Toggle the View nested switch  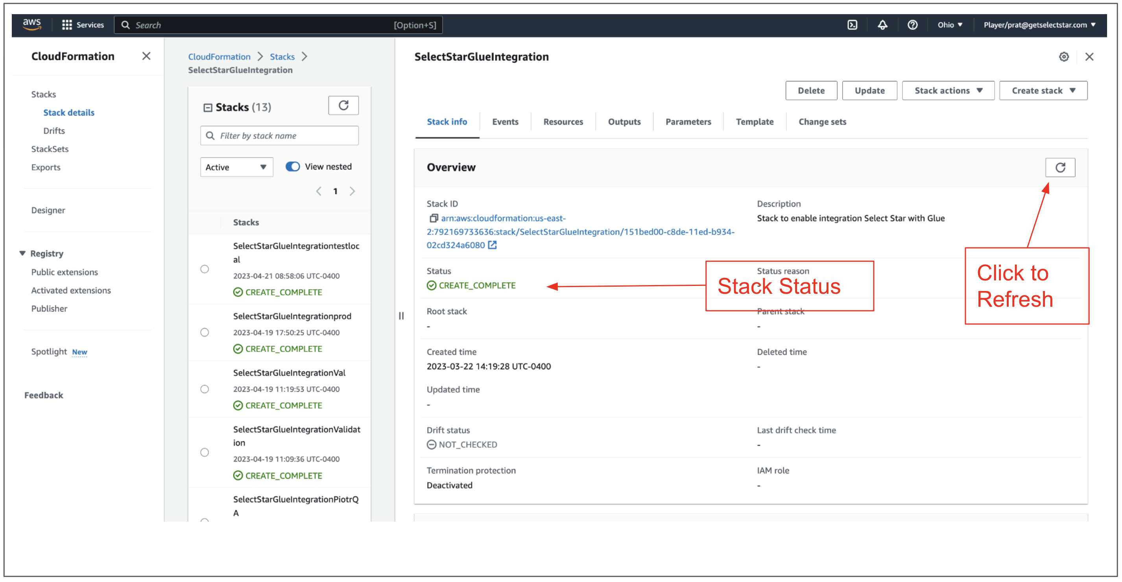coord(293,167)
